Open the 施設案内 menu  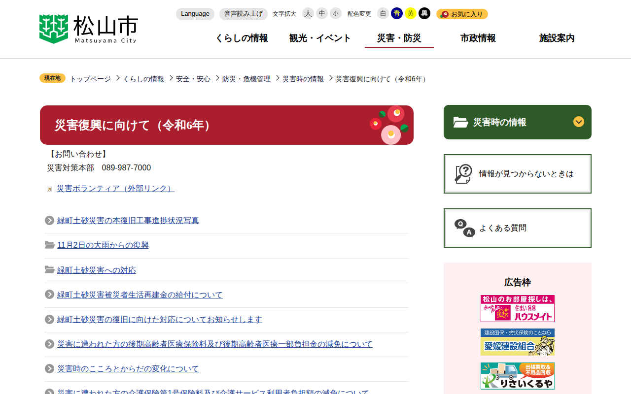pos(557,38)
